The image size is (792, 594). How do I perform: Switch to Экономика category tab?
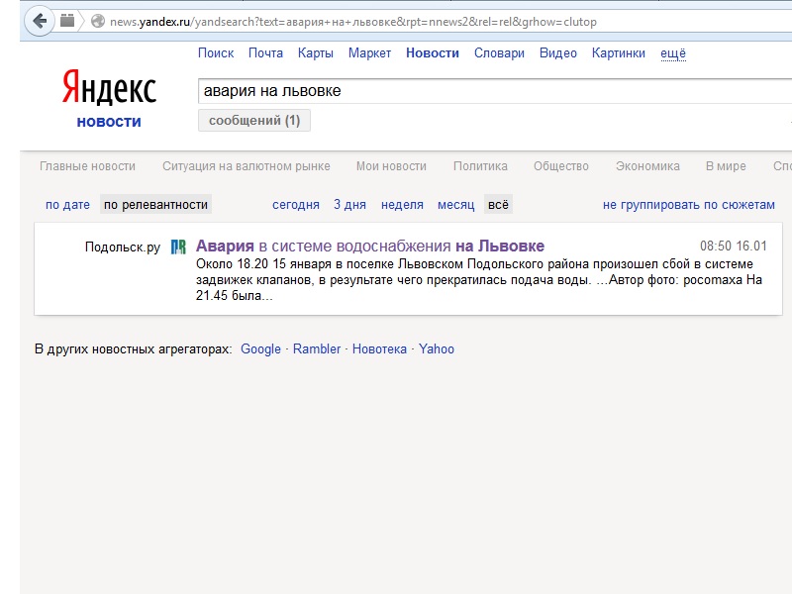tap(647, 166)
